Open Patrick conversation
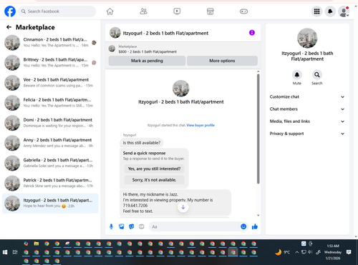358x265 pixels. tap(50, 183)
